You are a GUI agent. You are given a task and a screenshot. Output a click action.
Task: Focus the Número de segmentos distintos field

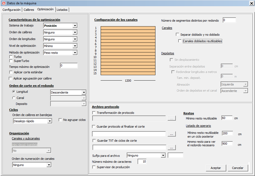click(229, 20)
